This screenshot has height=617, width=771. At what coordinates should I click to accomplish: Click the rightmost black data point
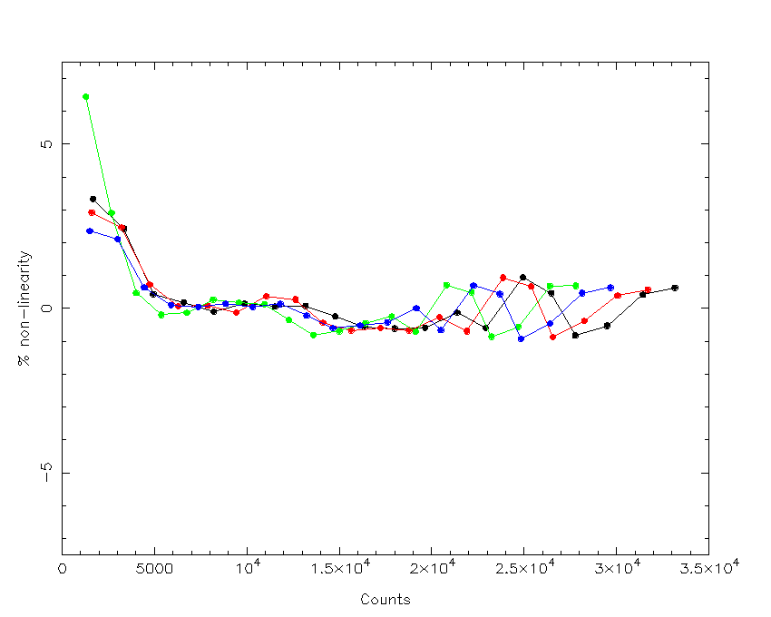(x=675, y=288)
